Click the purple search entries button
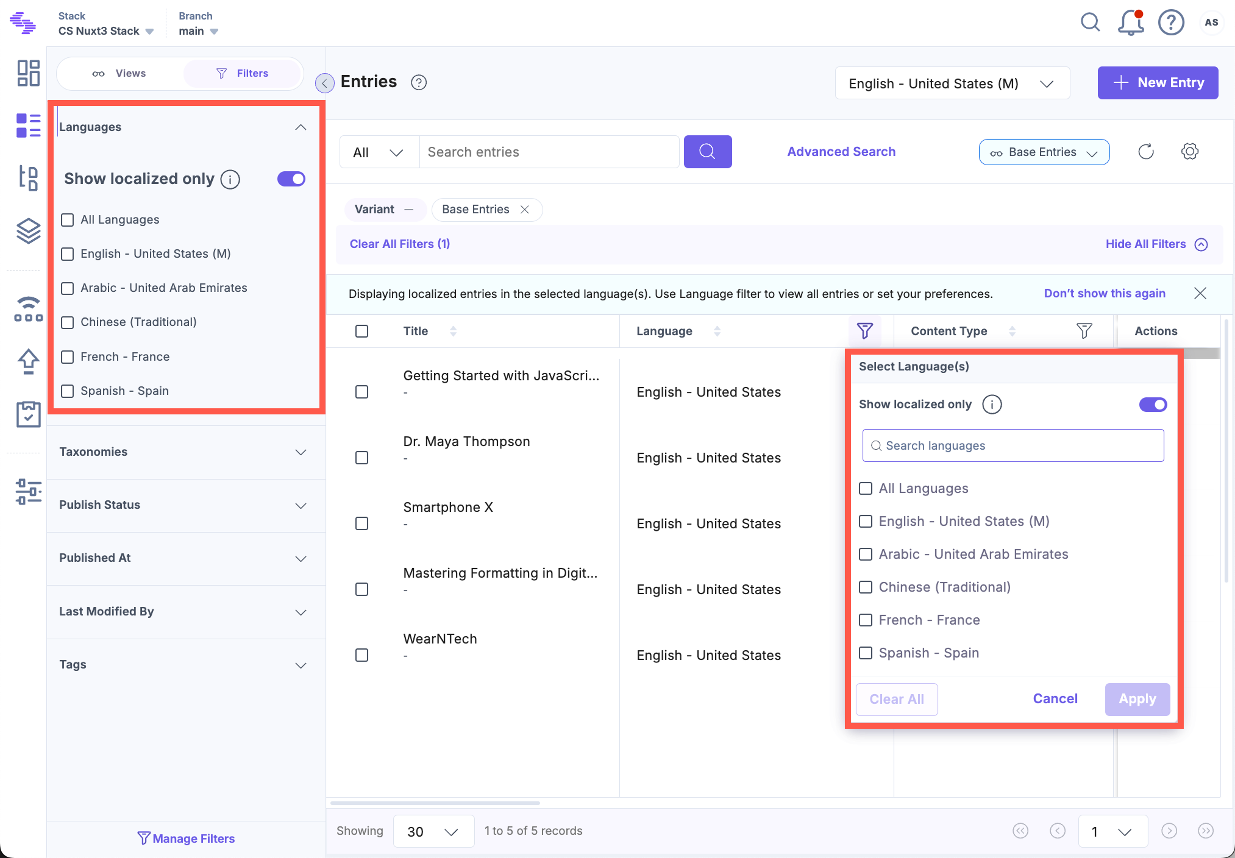This screenshot has height=858, width=1235. point(707,151)
